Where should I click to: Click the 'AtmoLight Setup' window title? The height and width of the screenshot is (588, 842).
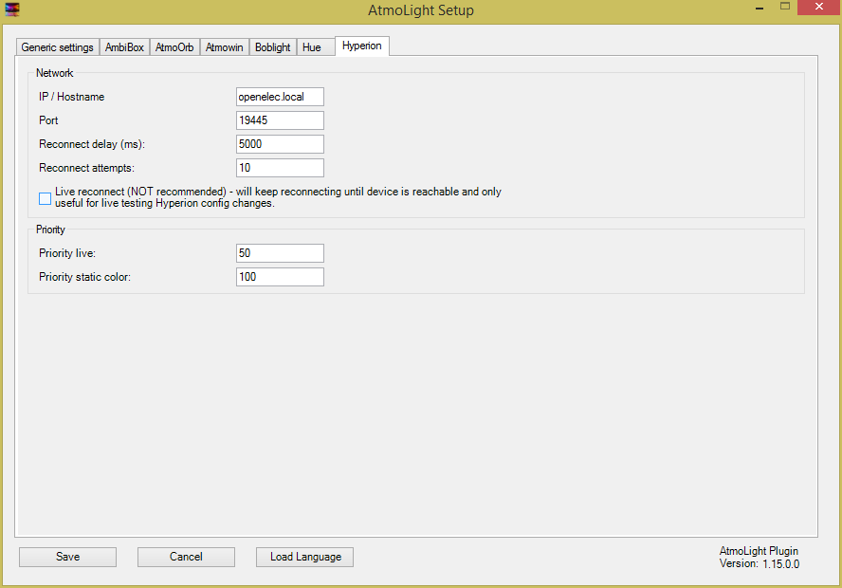(x=421, y=10)
